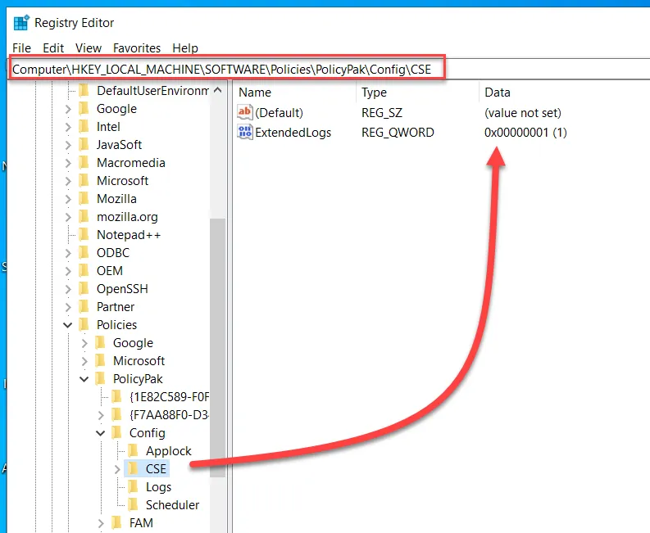The height and width of the screenshot is (533, 650).
Task: Open the File menu
Action: pyautogui.click(x=22, y=48)
